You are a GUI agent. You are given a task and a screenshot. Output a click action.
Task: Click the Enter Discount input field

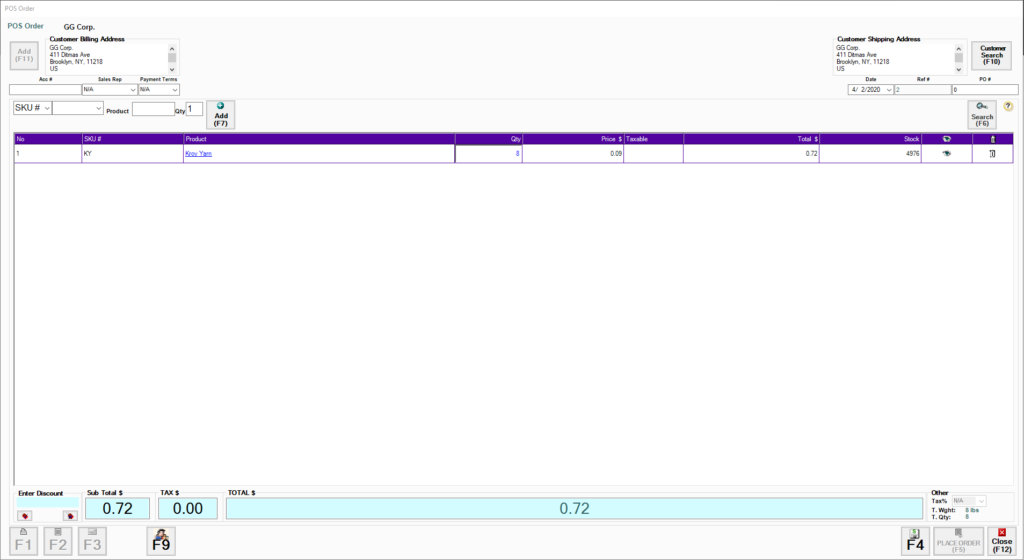pos(47,503)
